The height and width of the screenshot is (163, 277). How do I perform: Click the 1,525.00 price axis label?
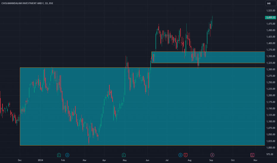tap(271, 11)
